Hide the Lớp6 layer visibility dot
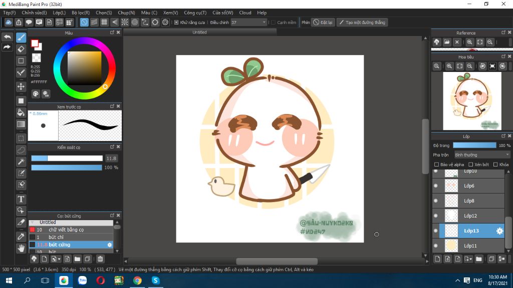 coord(435,186)
